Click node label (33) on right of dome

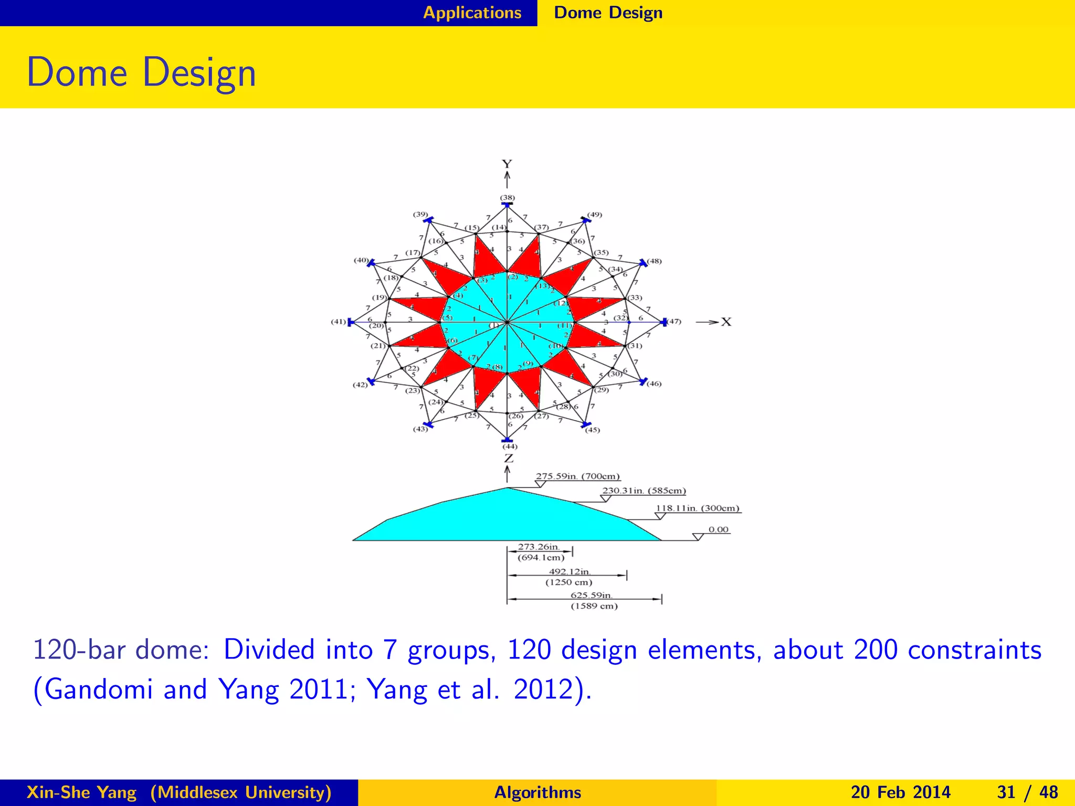[x=635, y=298]
